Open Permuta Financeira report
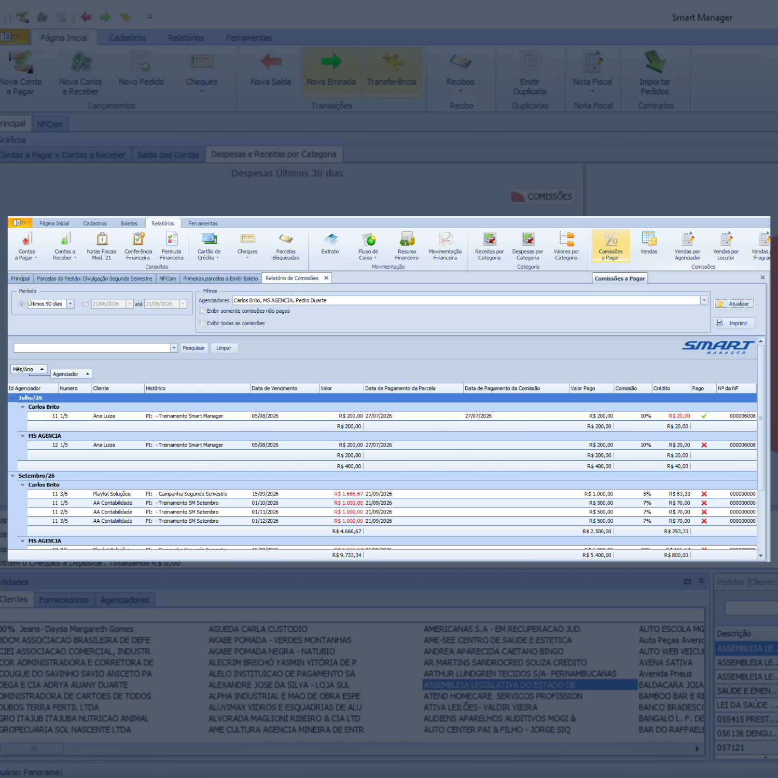Image resolution: width=778 pixels, height=778 pixels. pos(172,246)
